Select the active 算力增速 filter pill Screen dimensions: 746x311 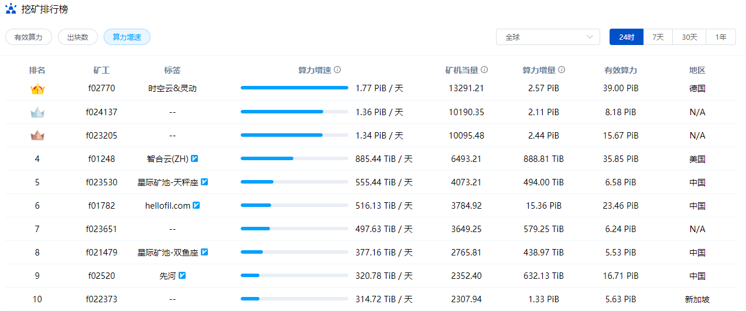point(127,37)
